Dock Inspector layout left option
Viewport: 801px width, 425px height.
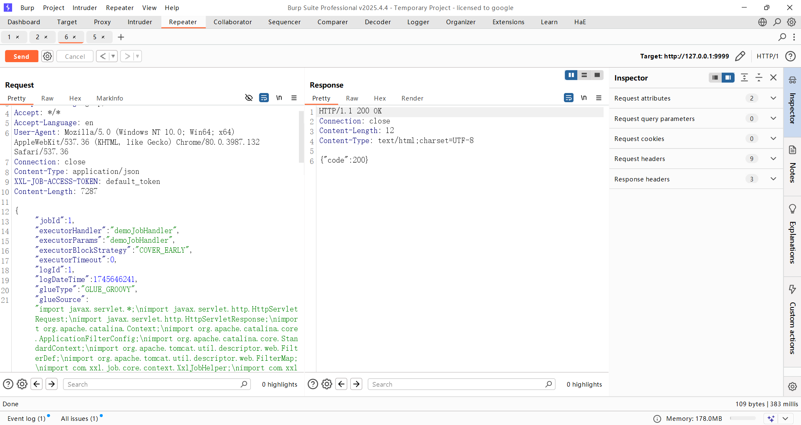[715, 78]
